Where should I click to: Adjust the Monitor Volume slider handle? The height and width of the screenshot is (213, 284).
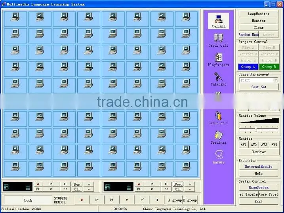pyautogui.click(x=256, y=129)
